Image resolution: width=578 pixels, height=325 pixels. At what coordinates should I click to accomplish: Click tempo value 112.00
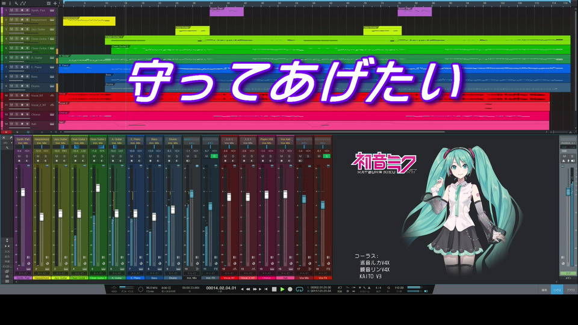coord(399,288)
